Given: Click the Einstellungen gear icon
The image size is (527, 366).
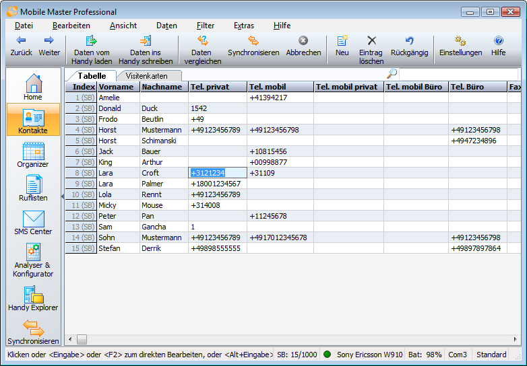Looking at the screenshot, I should (x=460, y=41).
